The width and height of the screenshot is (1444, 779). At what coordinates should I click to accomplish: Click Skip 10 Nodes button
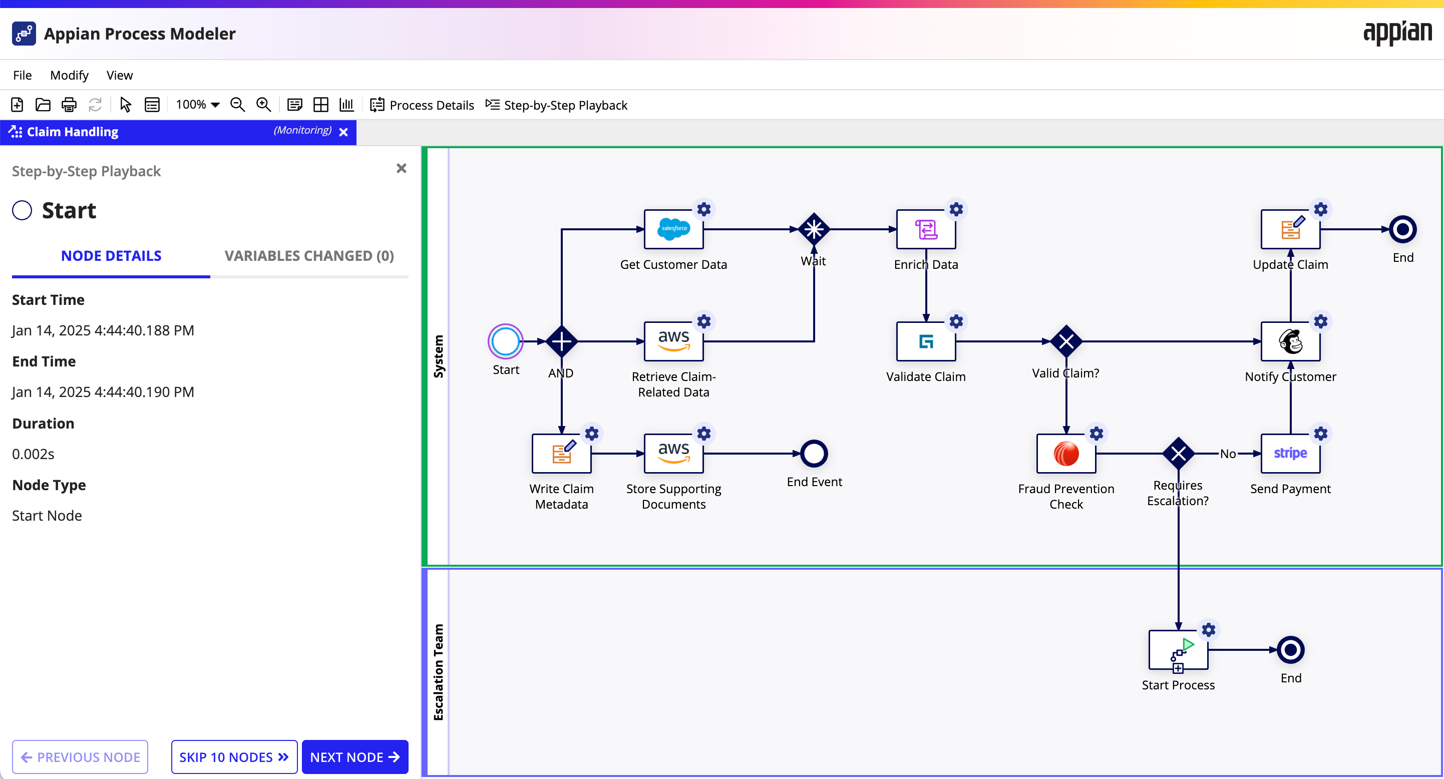pyautogui.click(x=234, y=757)
